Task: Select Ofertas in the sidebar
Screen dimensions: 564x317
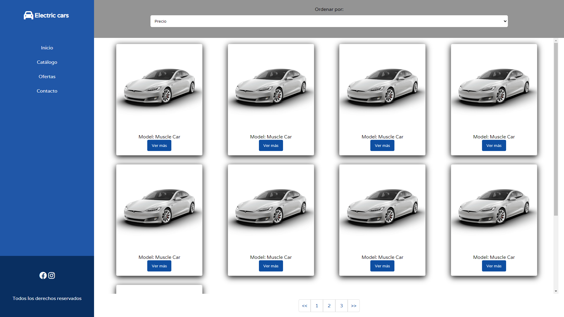Action: 47,76
